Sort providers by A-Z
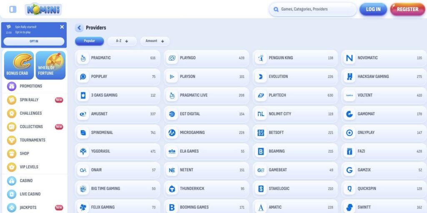 122,41
